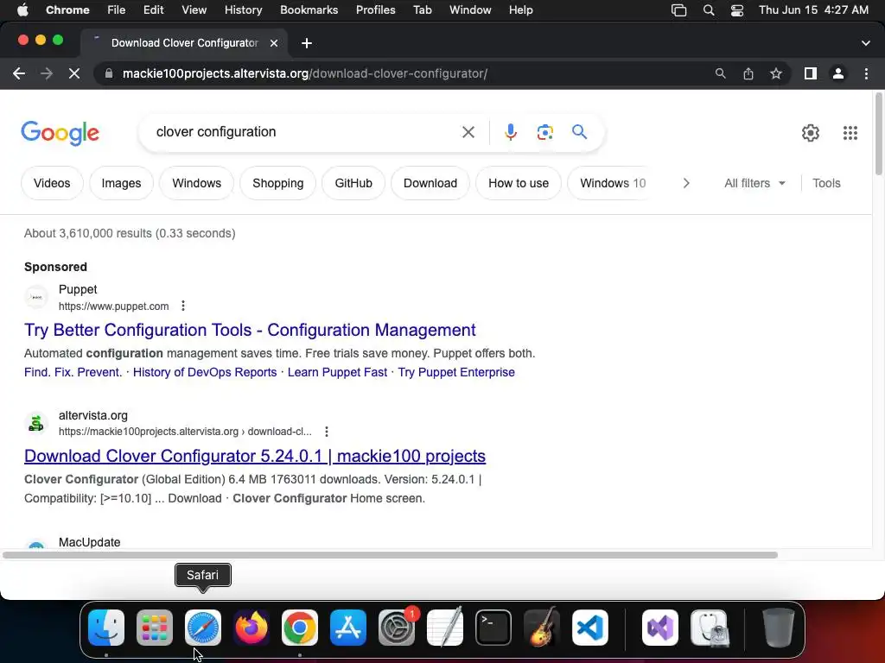Clear the search box text
The image size is (885, 663).
[x=468, y=132]
